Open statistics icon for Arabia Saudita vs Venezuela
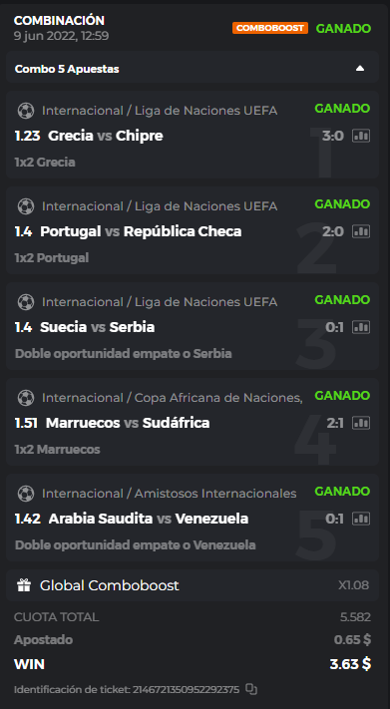Image resolution: width=390 pixels, height=709 pixels. (x=361, y=519)
